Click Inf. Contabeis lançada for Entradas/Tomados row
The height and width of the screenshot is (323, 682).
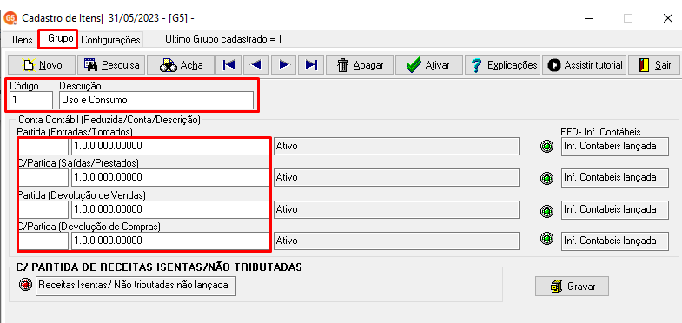coord(614,146)
